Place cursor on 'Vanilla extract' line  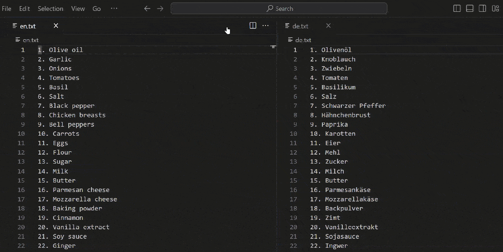(81, 227)
